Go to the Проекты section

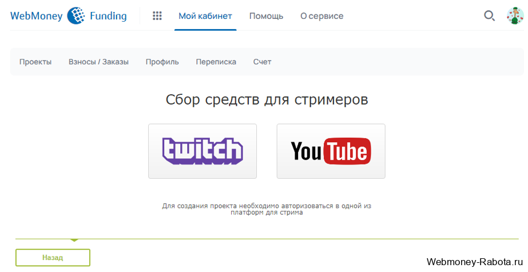tap(35, 62)
